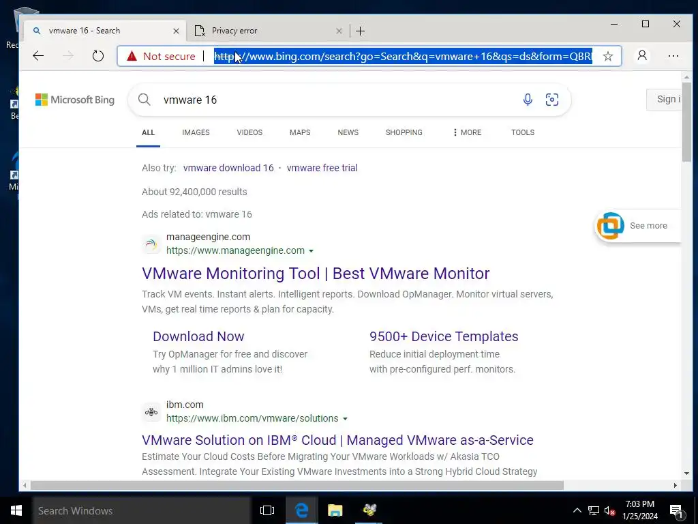Open the NEWS results tab

click(x=348, y=132)
